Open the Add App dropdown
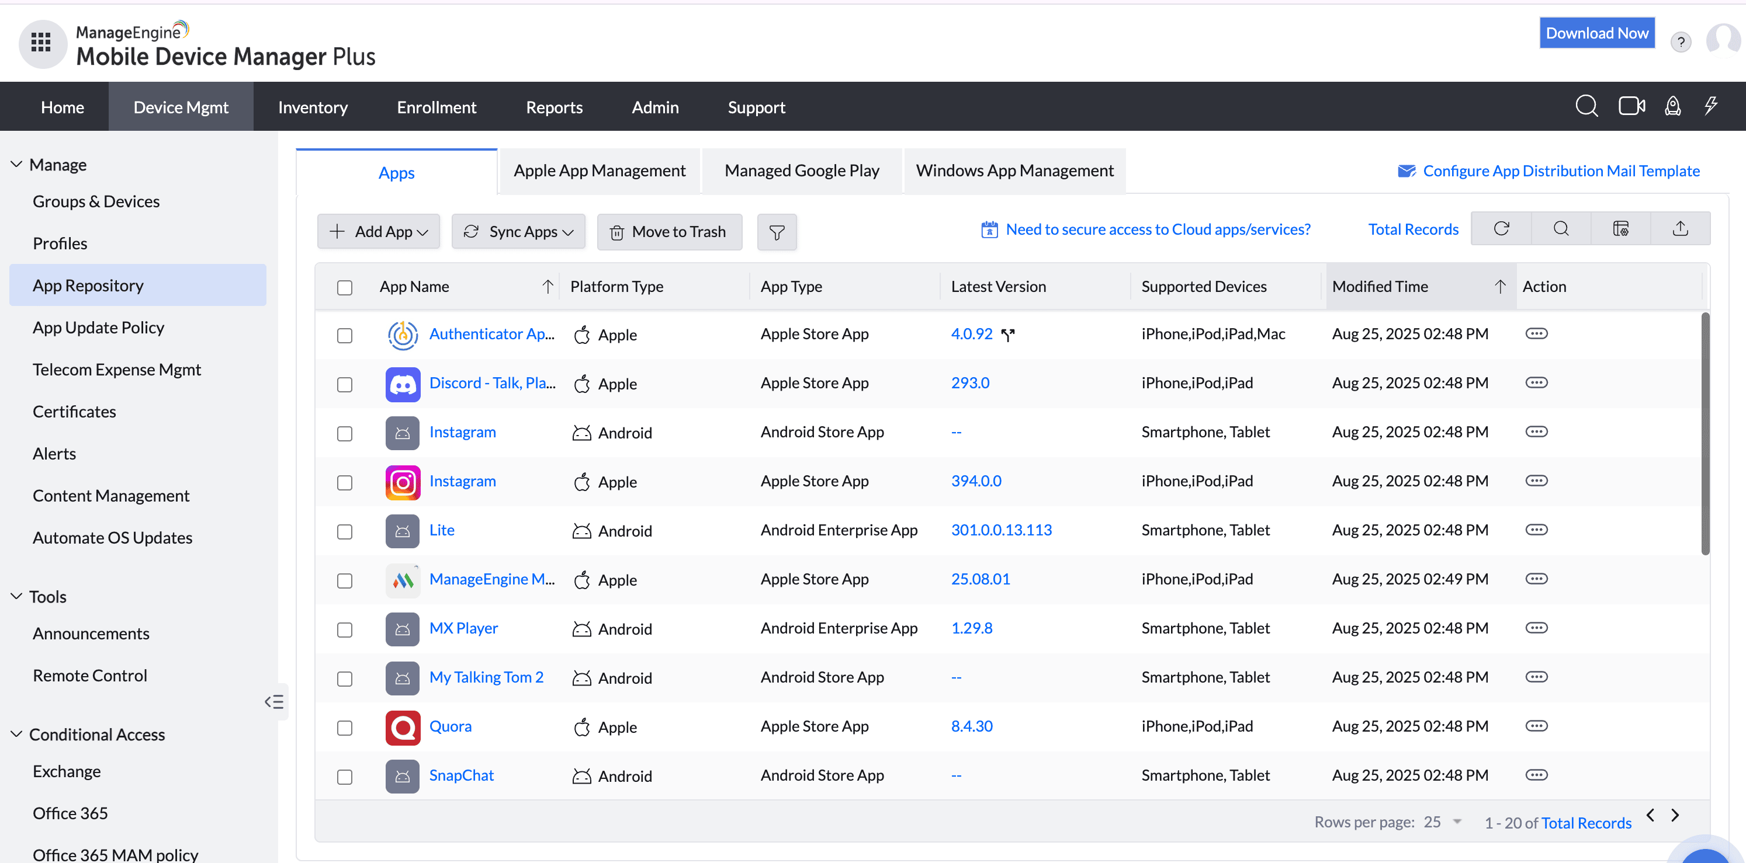Viewport: 1746px width, 863px height. 378,232
